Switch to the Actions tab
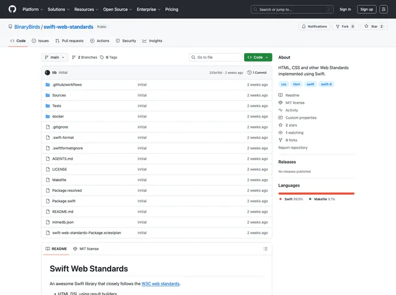This screenshot has height=295, width=396. 100,41
